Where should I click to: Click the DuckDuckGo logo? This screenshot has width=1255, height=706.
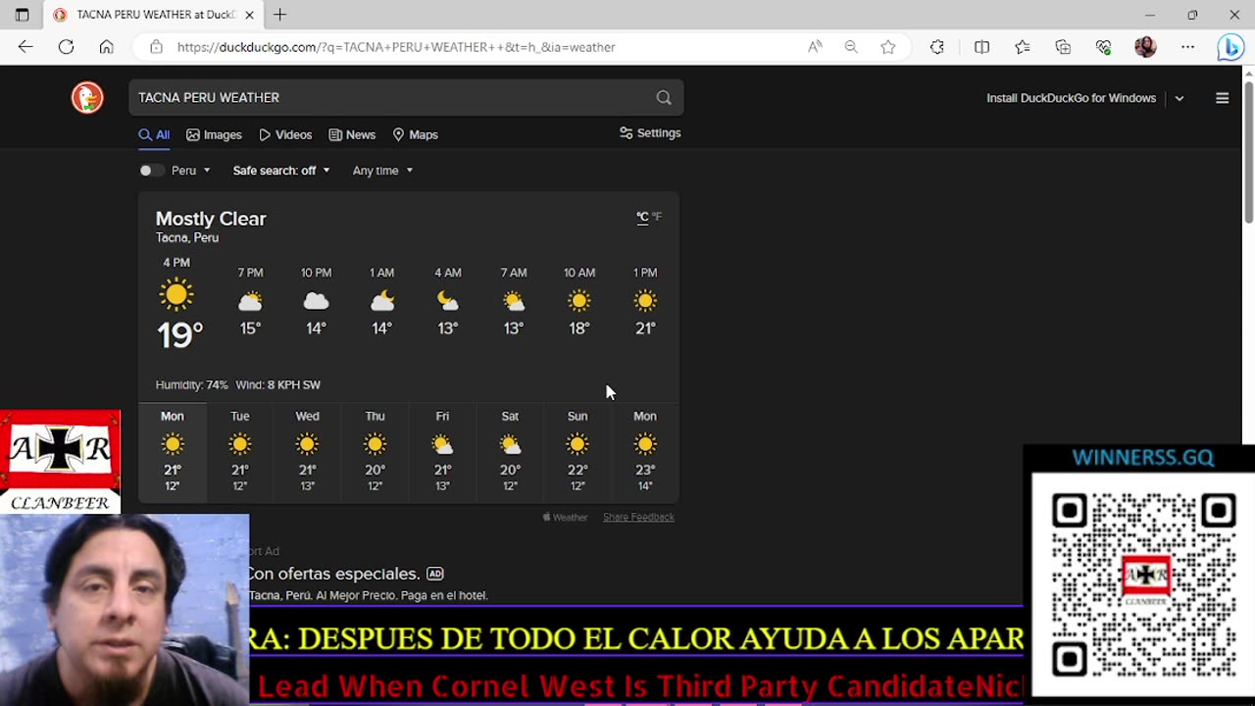click(x=87, y=97)
